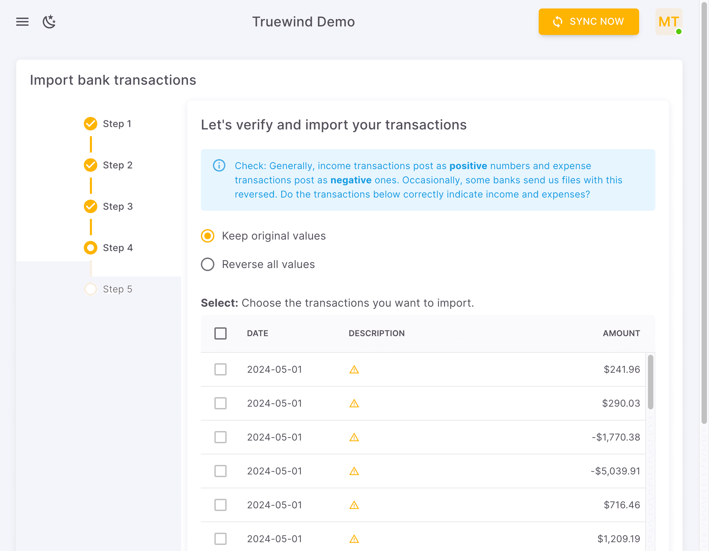
Task: Toggle dark mode with the moon icon
Action: [x=49, y=22]
